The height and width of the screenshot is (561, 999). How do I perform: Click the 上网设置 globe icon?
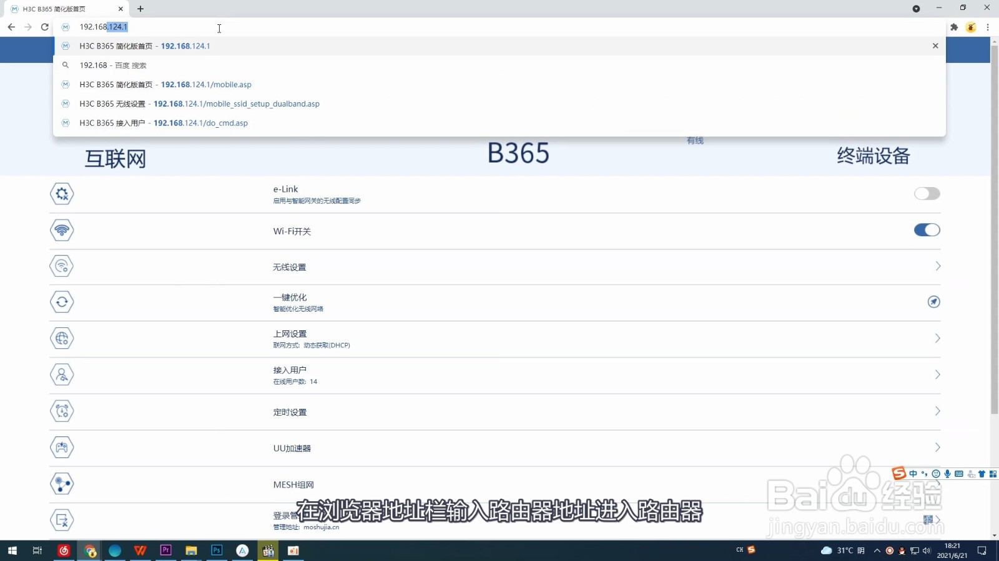click(x=62, y=338)
